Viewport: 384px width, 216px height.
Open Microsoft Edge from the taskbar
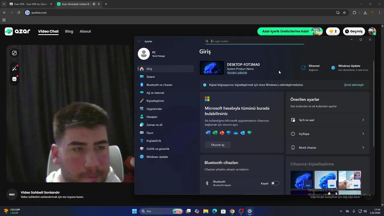[214, 211]
